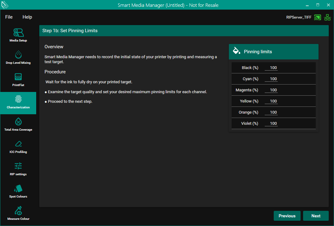Click the Previous button
Viewport: 334px width, 226px height.
287,216
